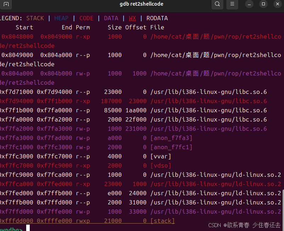
Task: Select the WX legend label
Action: 132,18
